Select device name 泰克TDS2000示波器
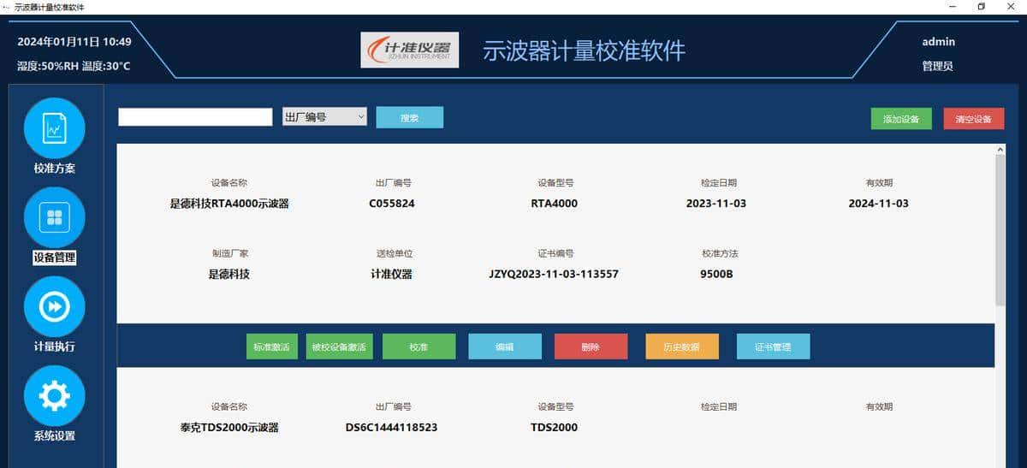 pyautogui.click(x=229, y=428)
